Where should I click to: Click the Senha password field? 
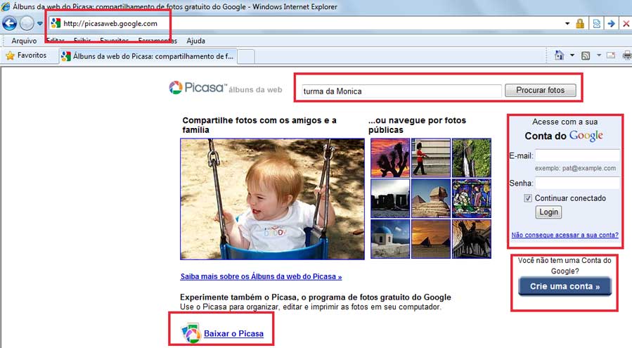[577, 183]
